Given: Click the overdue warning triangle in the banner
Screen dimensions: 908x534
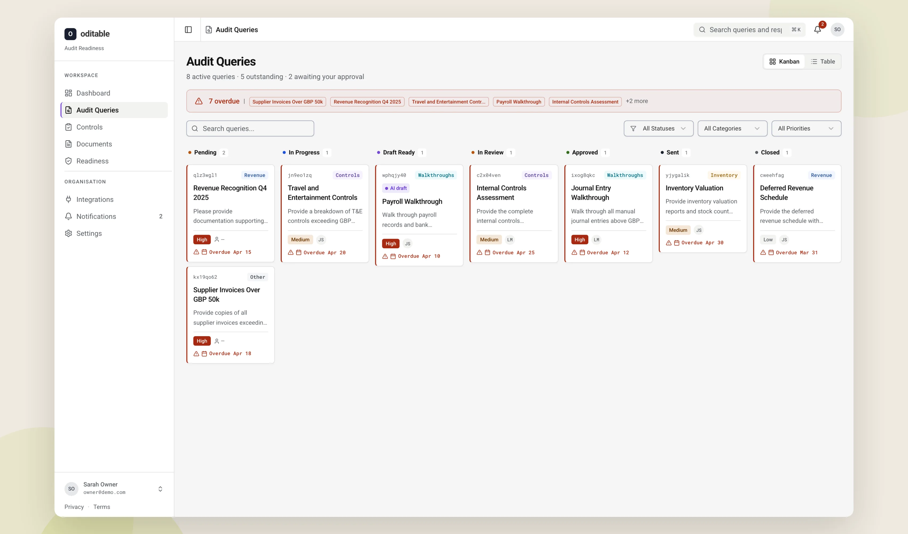Looking at the screenshot, I should click(x=198, y=101).
